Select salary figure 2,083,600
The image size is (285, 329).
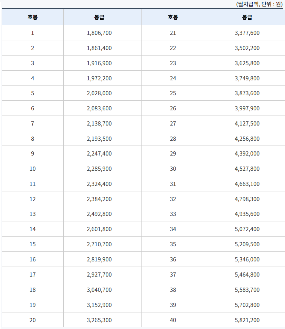(x=99, y=108)
